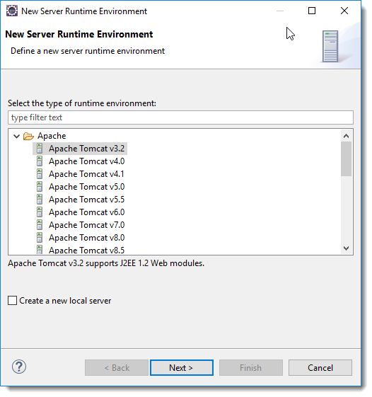Focus the type filter text field
372x397 pixels.
[x=180, y=117]
